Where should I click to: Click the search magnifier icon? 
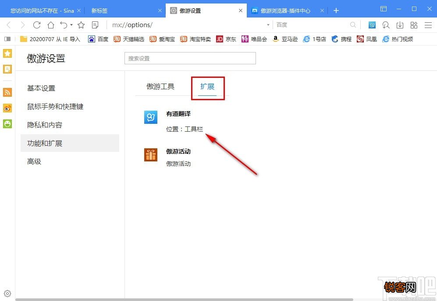pos(353,25)
